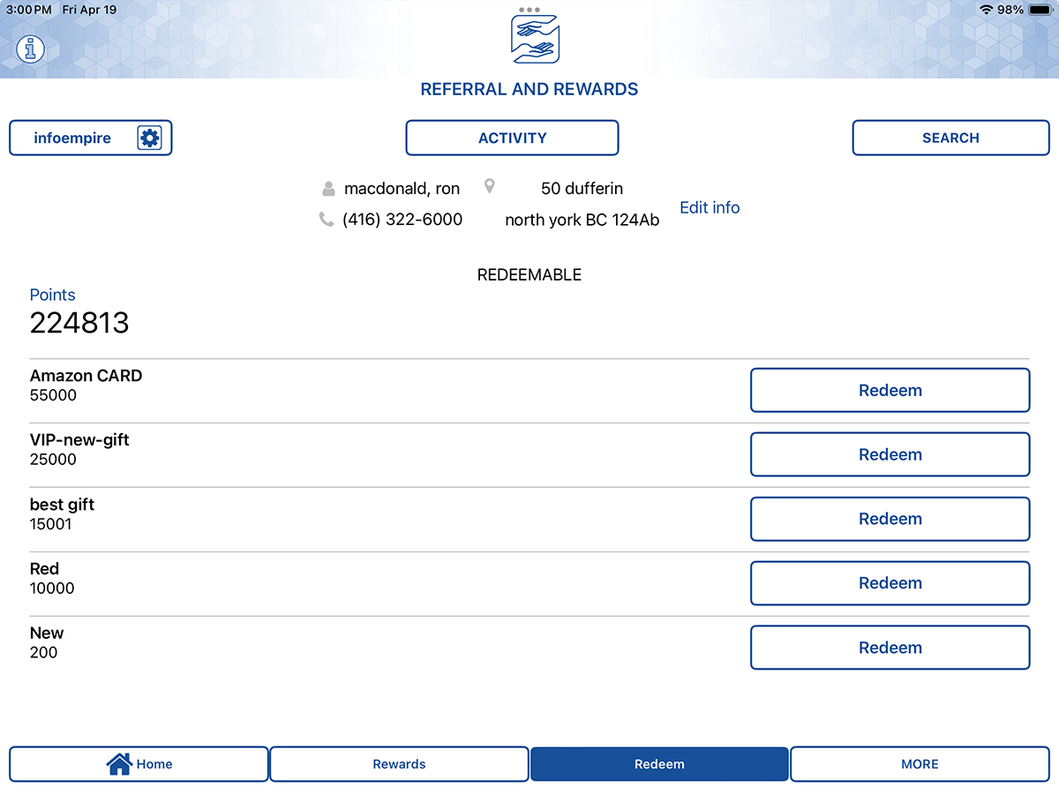Tap the info icon at top left
This screenshot has width=1059, height=794.
point(32,49)
